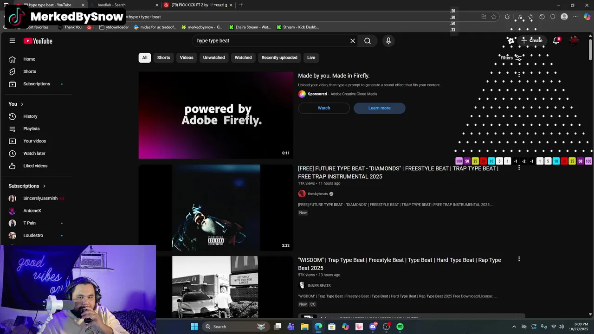This screenshot has height=334, width=594.
Task: Open the browser Favorites list icon
Action: click(530, 17)
